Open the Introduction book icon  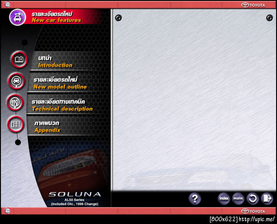pyautogui.click(x=19, y=59)
